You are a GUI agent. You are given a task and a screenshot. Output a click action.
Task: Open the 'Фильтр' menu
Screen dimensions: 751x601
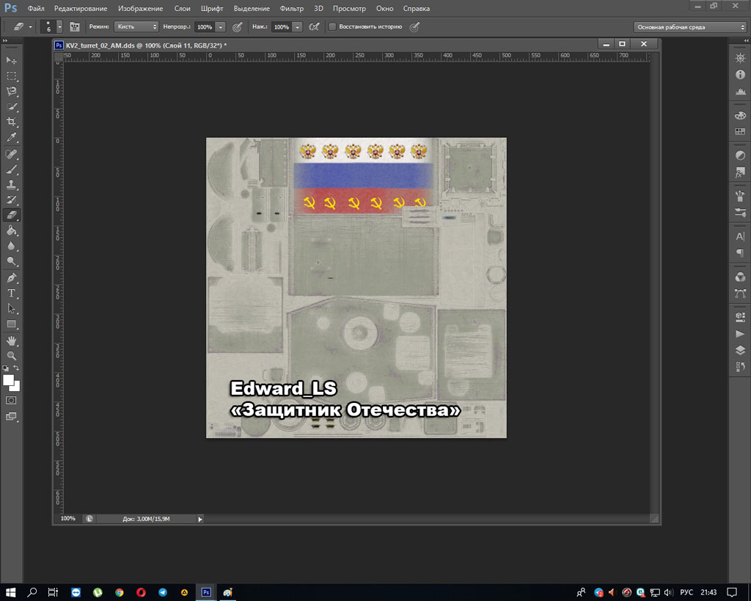[x=291, y=9]
